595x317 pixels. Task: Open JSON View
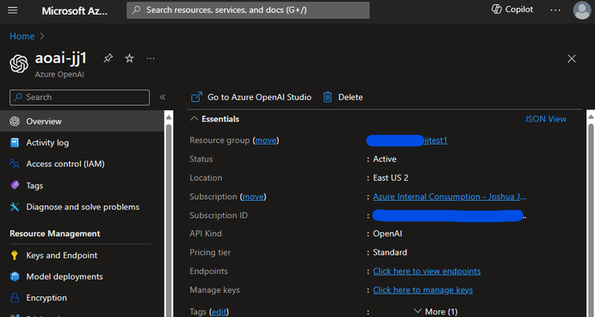[x=545, y=119]
